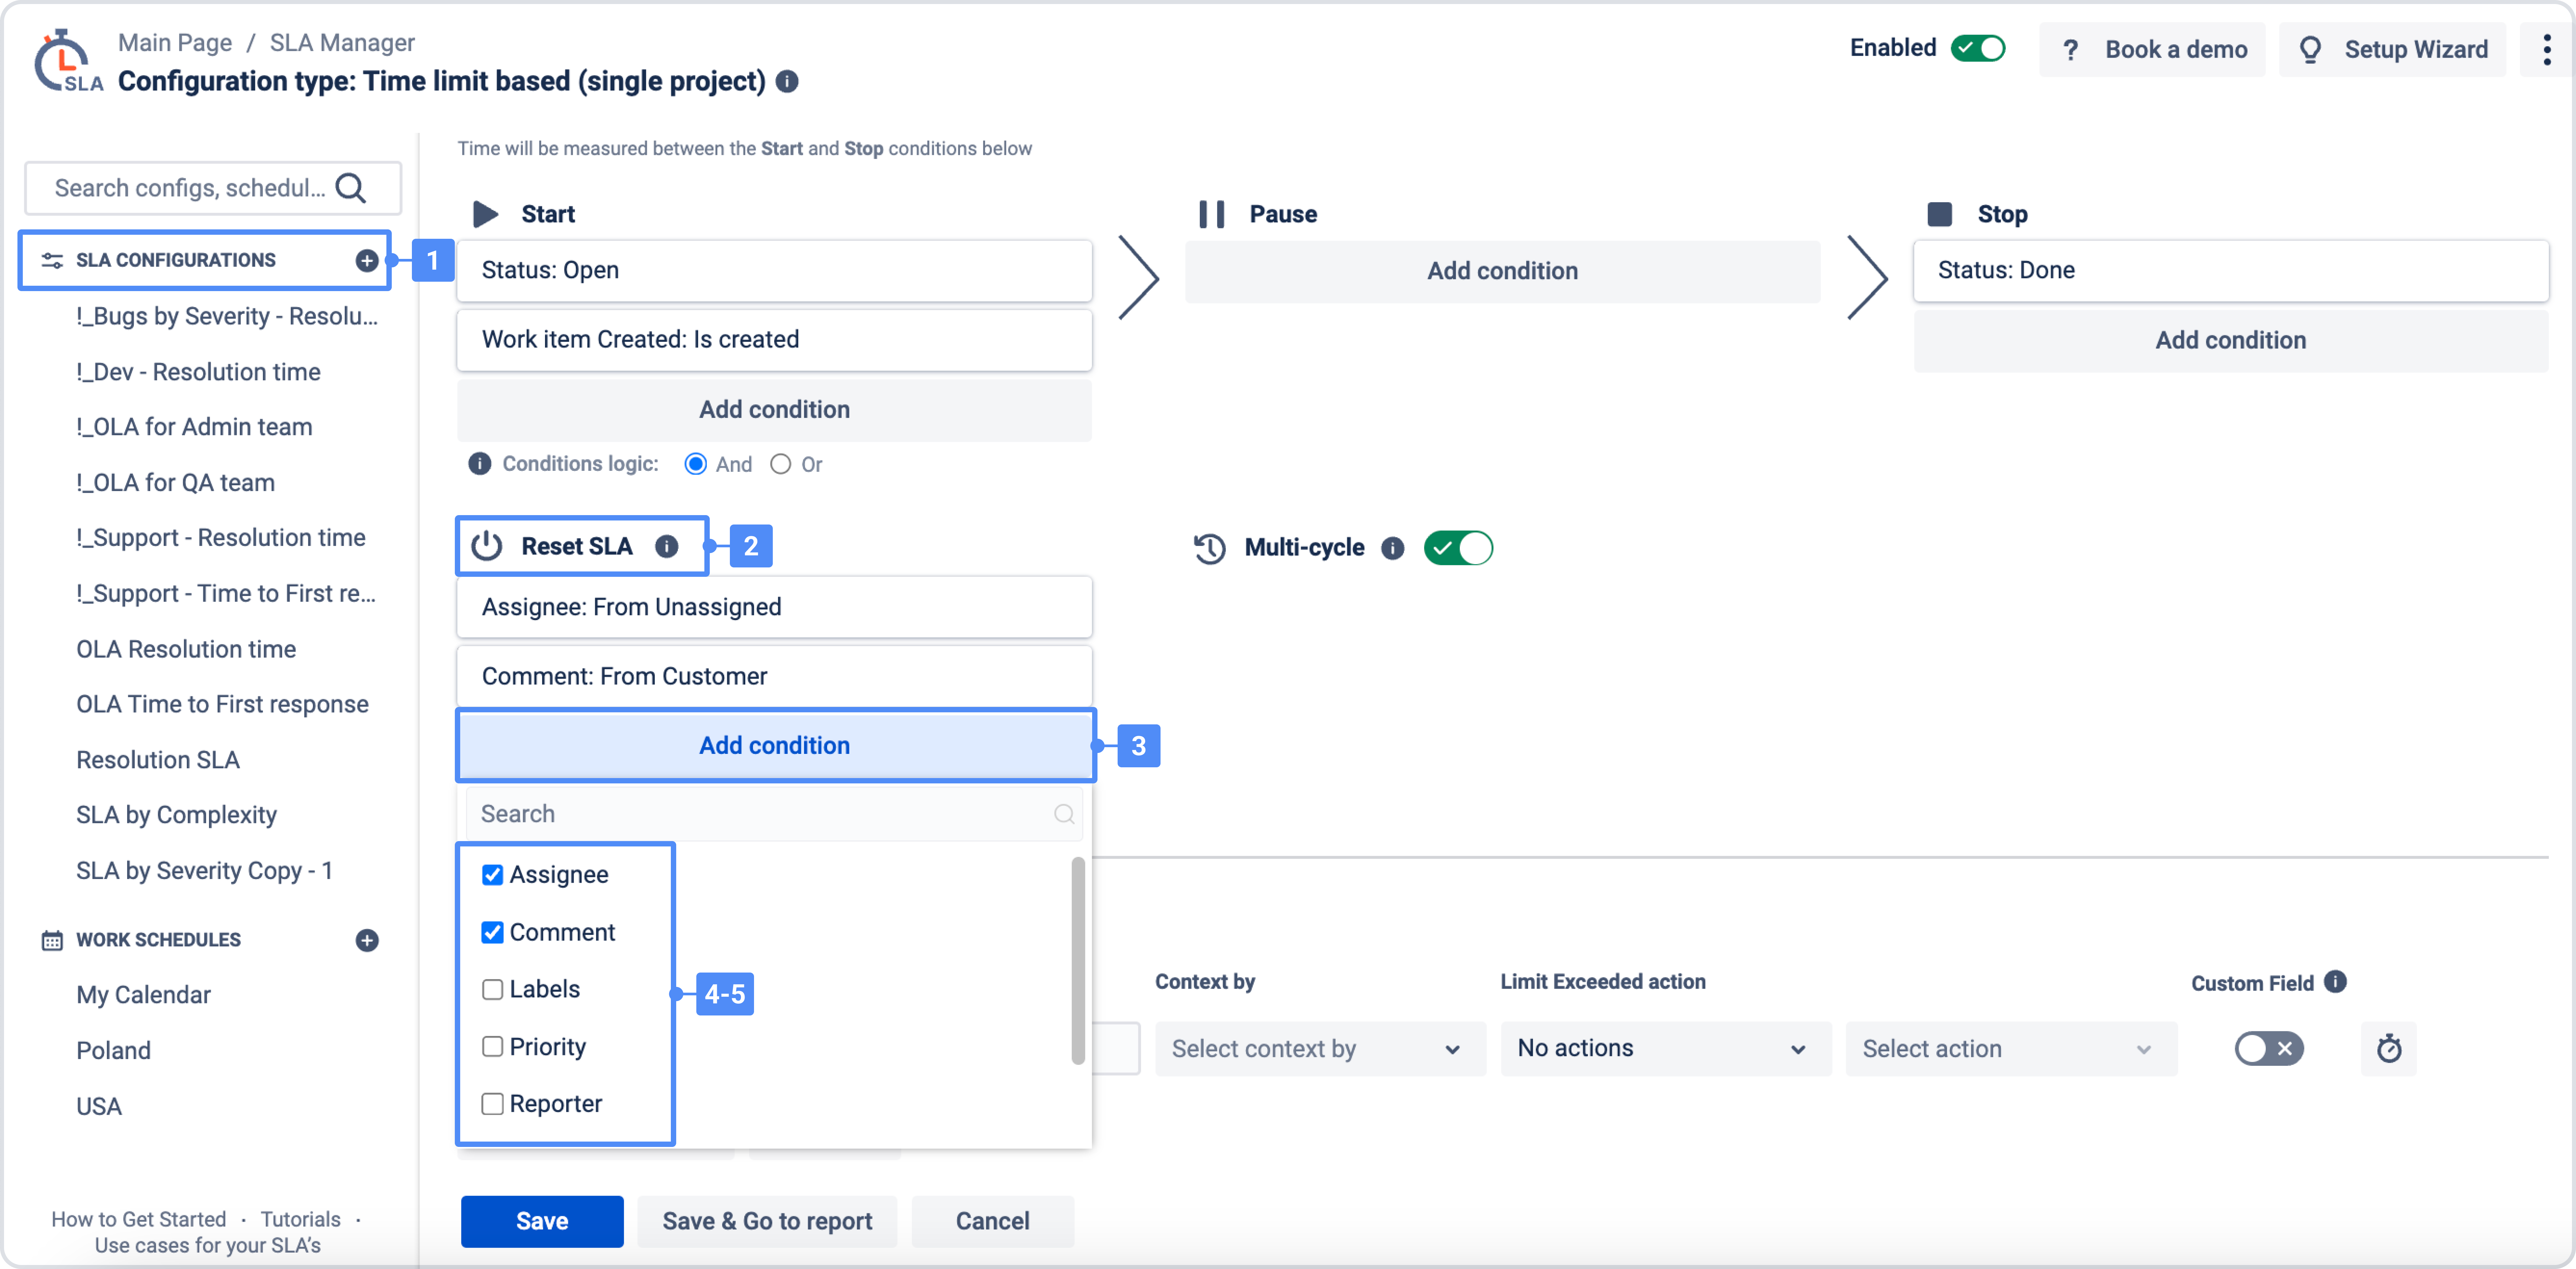Image resolution: width=2576 pixels, height=1269 pixels.
Task: Add a new SLA configuration with plus icon
Action: click(x=367, y=260)
